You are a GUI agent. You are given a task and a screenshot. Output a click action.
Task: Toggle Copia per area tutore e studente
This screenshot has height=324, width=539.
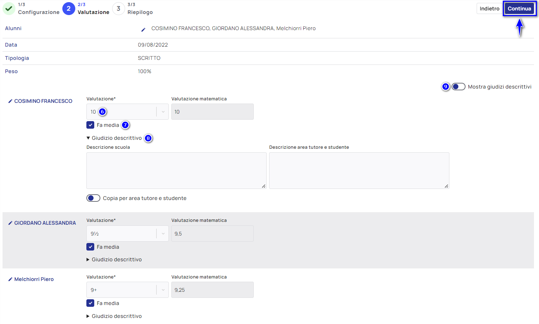93,198
